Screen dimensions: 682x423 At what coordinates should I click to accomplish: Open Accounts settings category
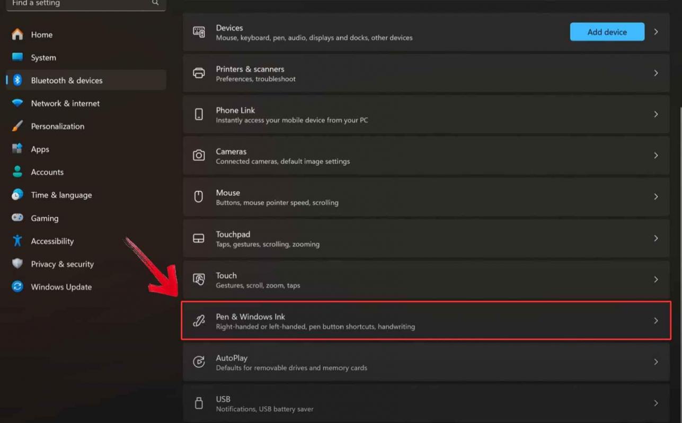tap(86, 172)
